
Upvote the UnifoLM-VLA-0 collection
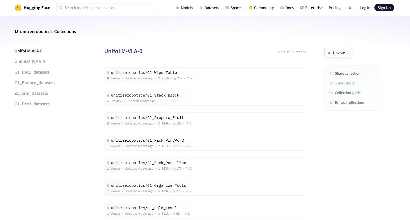(x=338, y=53)
